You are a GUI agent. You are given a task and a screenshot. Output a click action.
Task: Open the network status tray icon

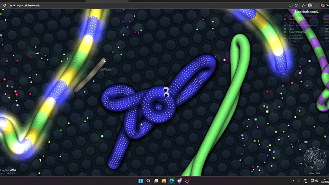(x=312, y=181)
